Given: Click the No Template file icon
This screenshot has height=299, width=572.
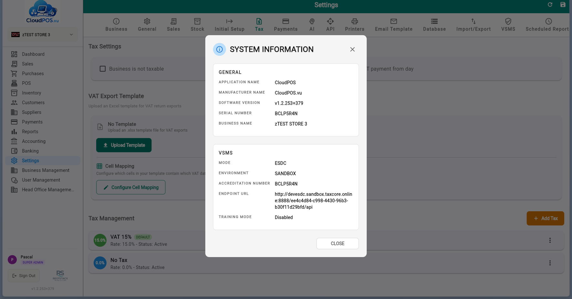Looking at the screenshot, I should (x=100, y=127).
